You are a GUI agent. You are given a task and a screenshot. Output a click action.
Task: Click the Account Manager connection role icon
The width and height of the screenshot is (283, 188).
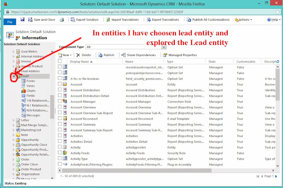click(65, 101)
